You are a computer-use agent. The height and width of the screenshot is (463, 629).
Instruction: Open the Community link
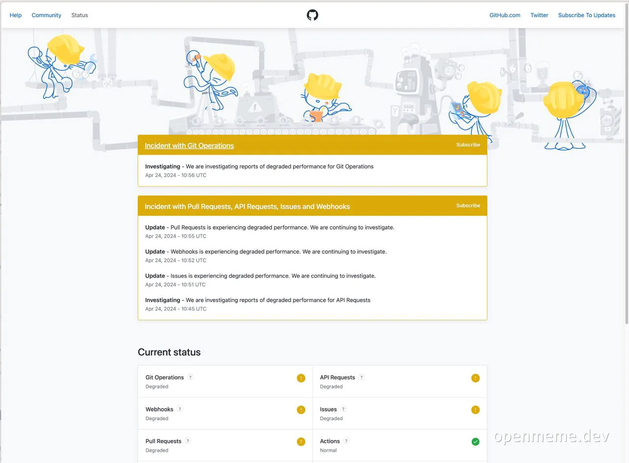47,15
